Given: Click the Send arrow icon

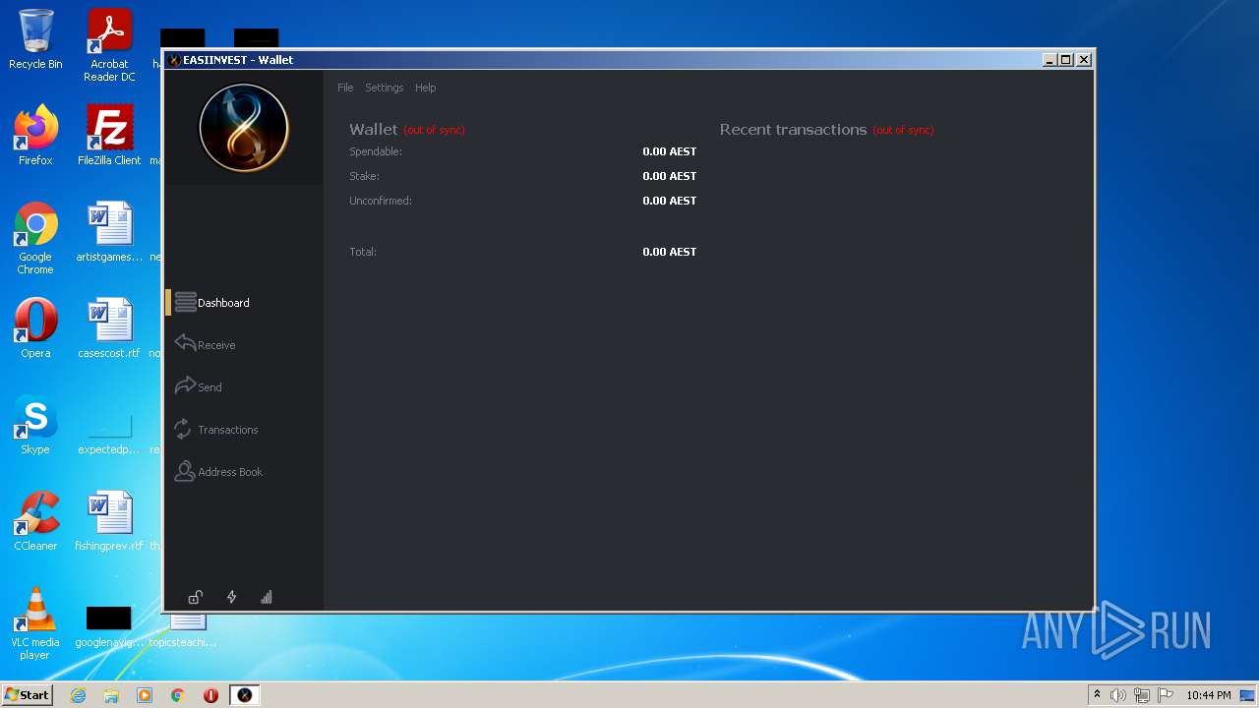Looking at the screenshot, I should point(185,385).
